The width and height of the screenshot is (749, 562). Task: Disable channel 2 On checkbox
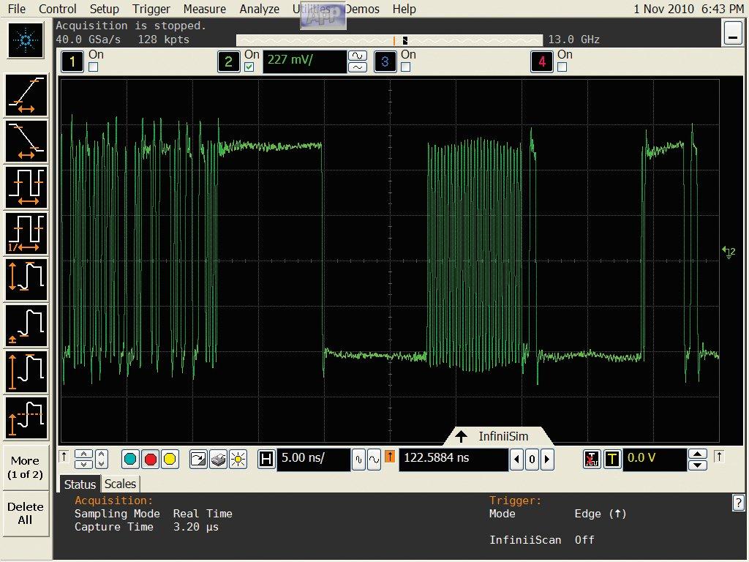249,67
